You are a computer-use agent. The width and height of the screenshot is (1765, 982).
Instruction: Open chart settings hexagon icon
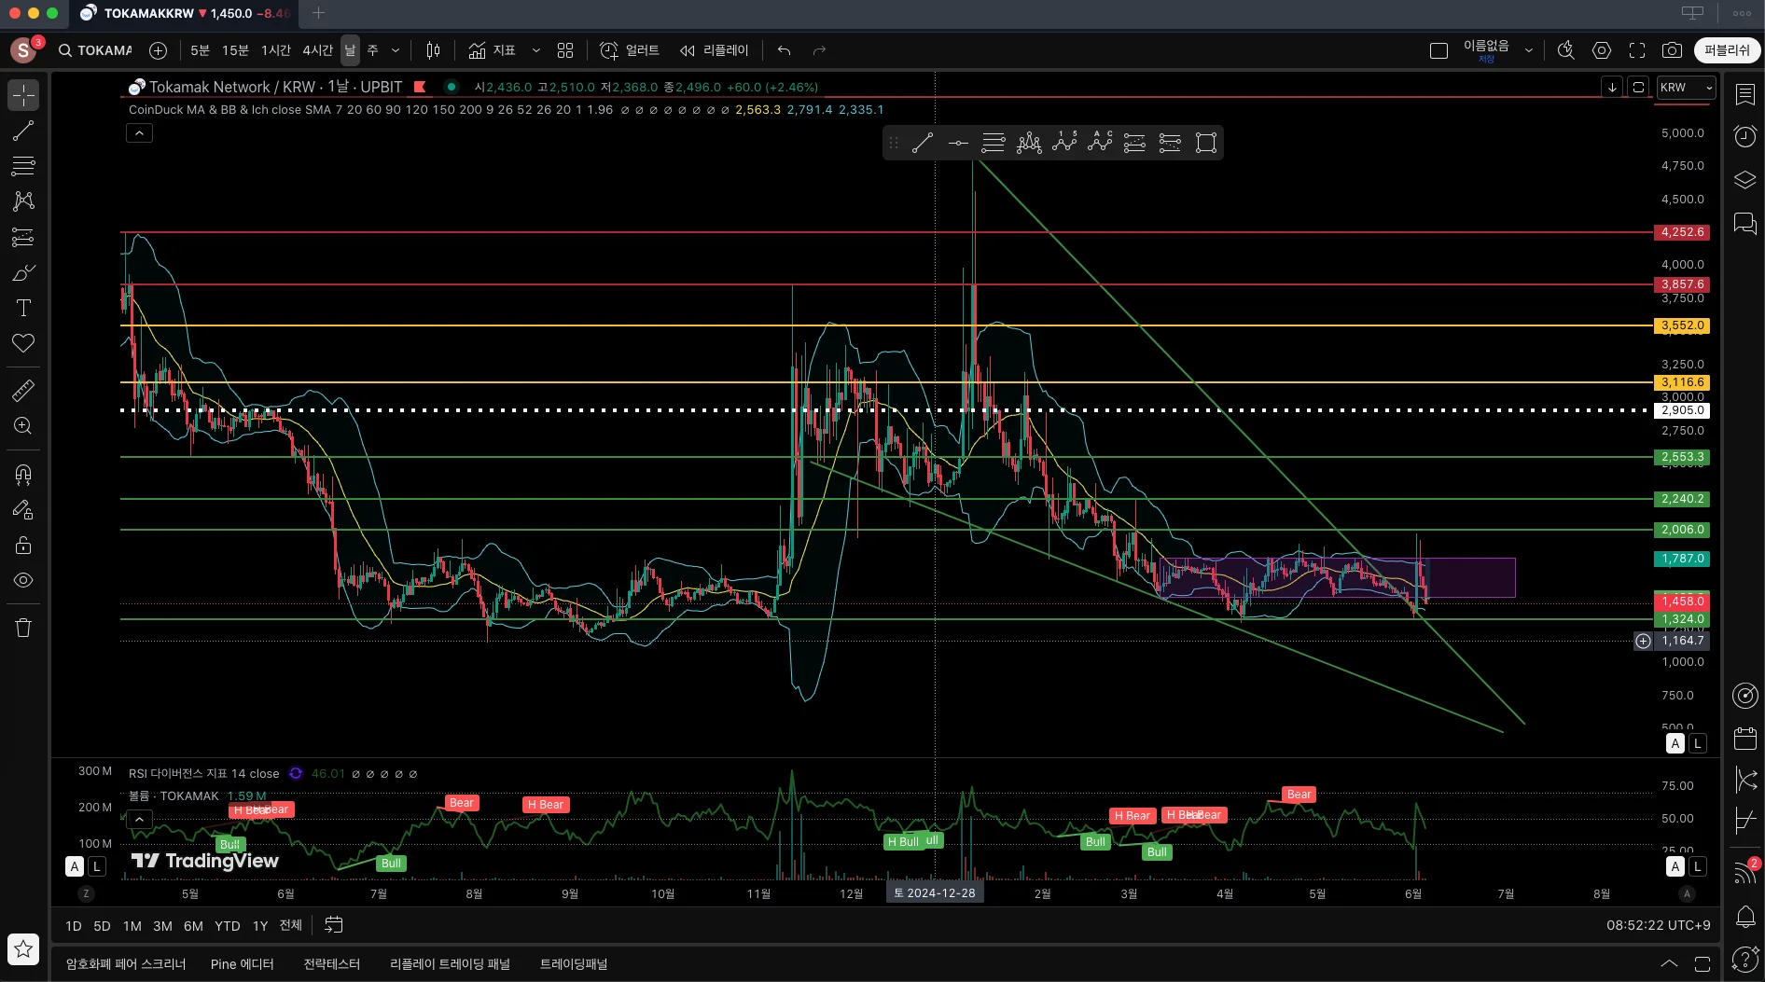click(1602, 50)
